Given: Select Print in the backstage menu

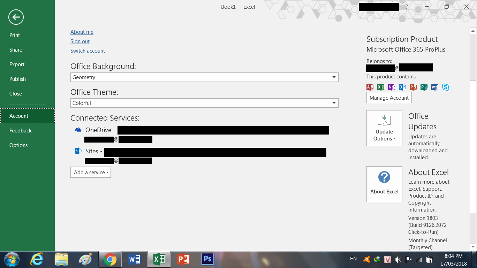Looking at the screenshot, I should tap(27, 35).
